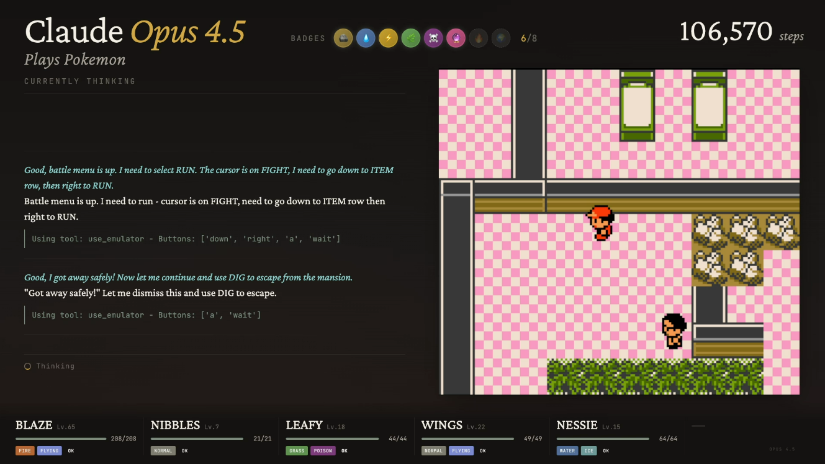The image size is (825, 464).
Task: Click the OK status under NESSIE
Action: [606, 451]
